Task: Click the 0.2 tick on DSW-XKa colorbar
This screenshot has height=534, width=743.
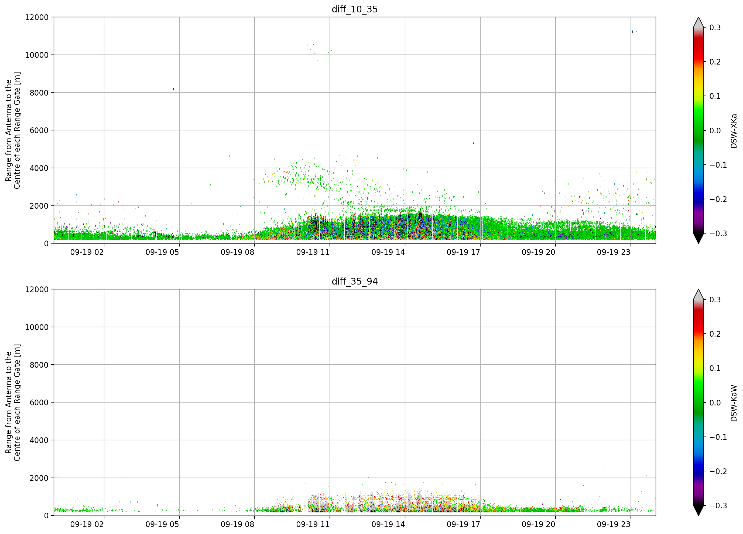Action: click(x=715, y=62)
